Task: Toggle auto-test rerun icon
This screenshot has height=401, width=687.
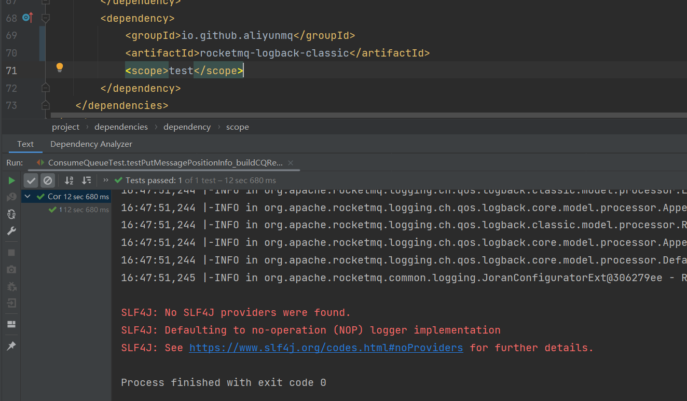Action: 11,214
